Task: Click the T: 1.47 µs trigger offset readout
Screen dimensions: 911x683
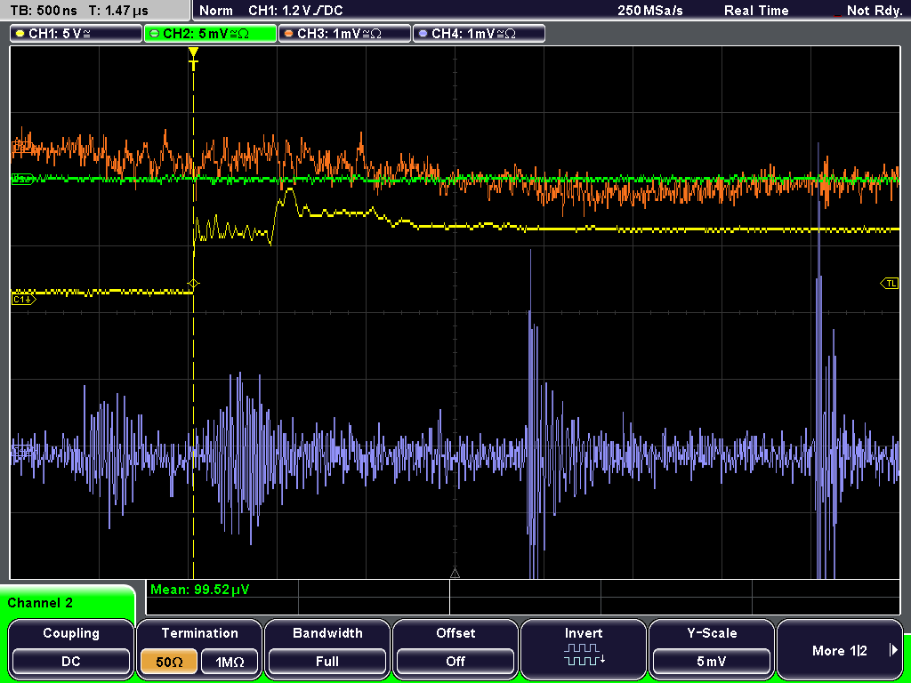Action: (118, 11)
